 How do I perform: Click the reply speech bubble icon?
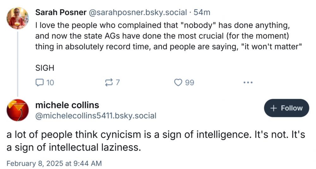click(39, 83)
